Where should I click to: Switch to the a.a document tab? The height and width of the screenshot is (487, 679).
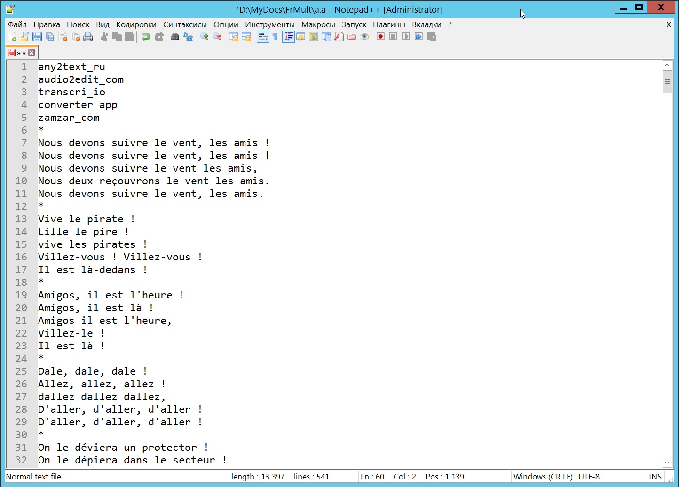[21, 53]
